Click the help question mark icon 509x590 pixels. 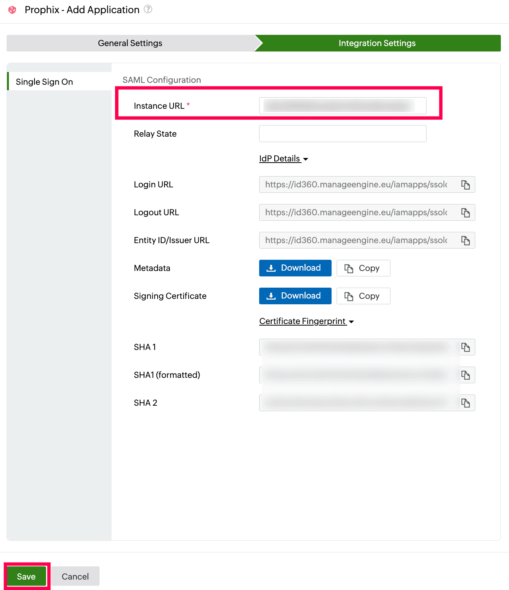[148, 9]
